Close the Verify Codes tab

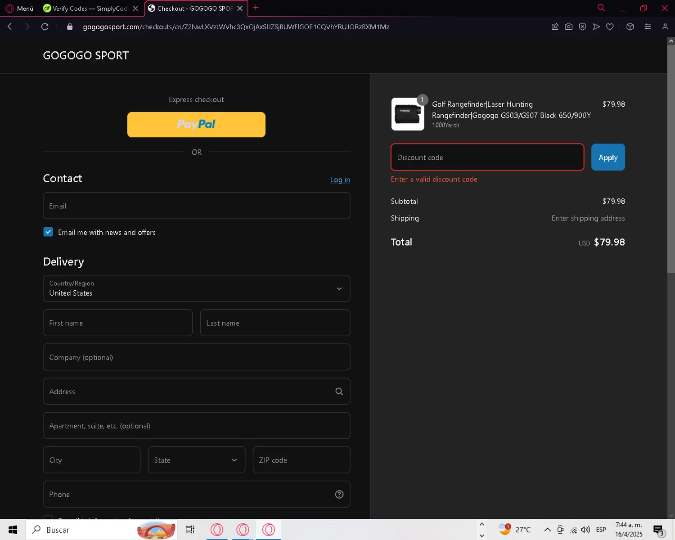(x=135, y=9)
